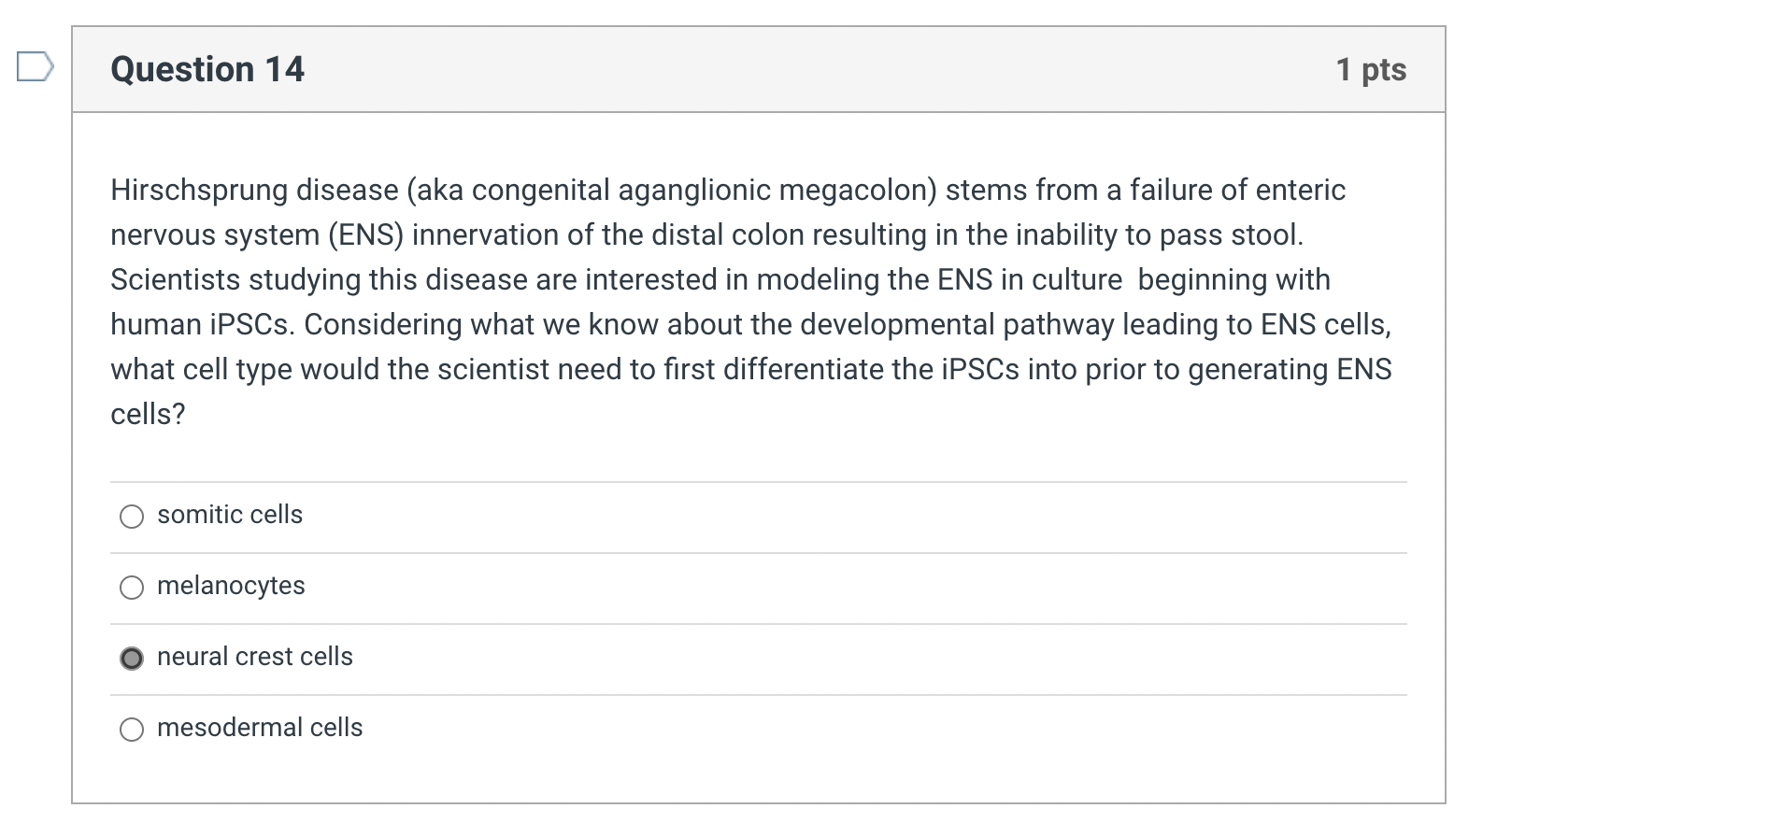Image resolution: width=1768 pixels, height=837 pixels.
Task: Click the 'Question 14' heading
Action: point(207,69)
